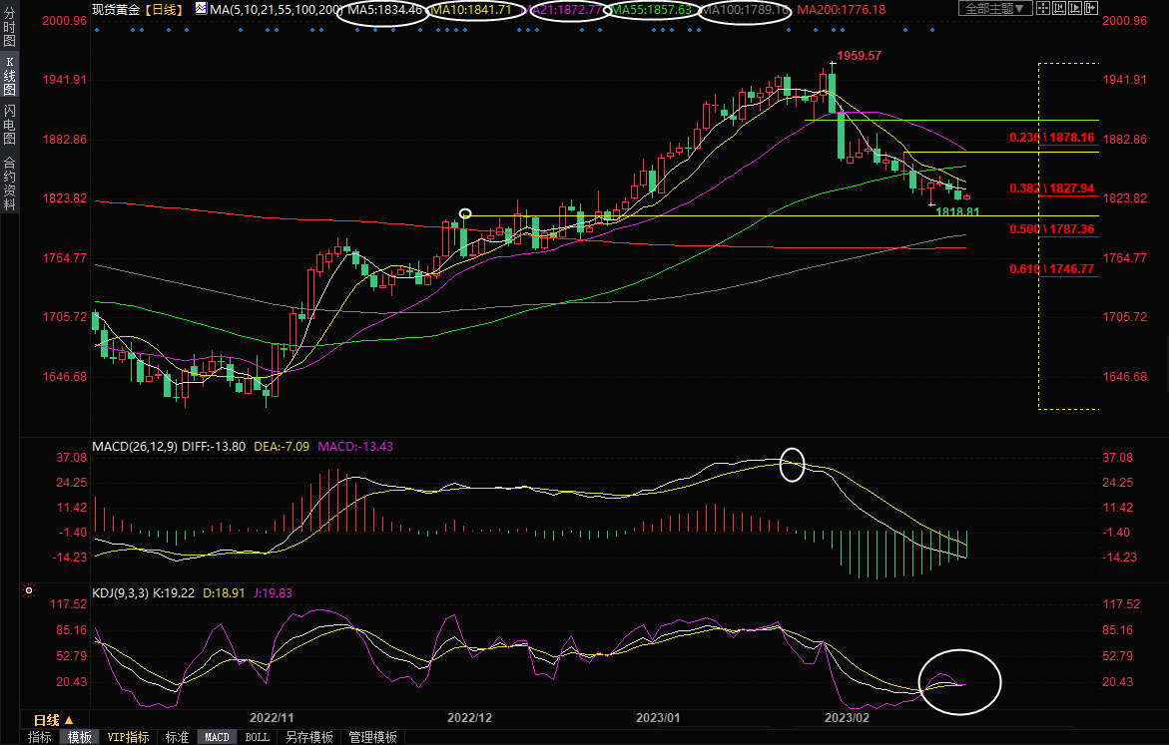Click the 0.236 Fibonacci level 1878.16 label
Image resolution: width=1169 pixels, height=745 pixels.
click(x=1052, y=137)
